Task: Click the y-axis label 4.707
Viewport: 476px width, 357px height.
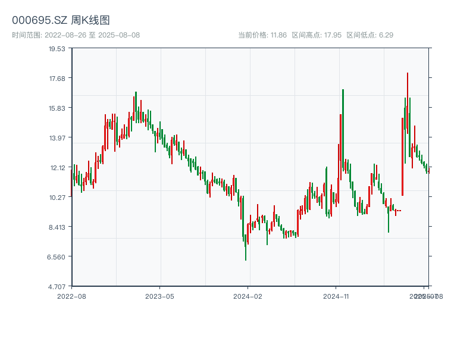Action: 57,287
